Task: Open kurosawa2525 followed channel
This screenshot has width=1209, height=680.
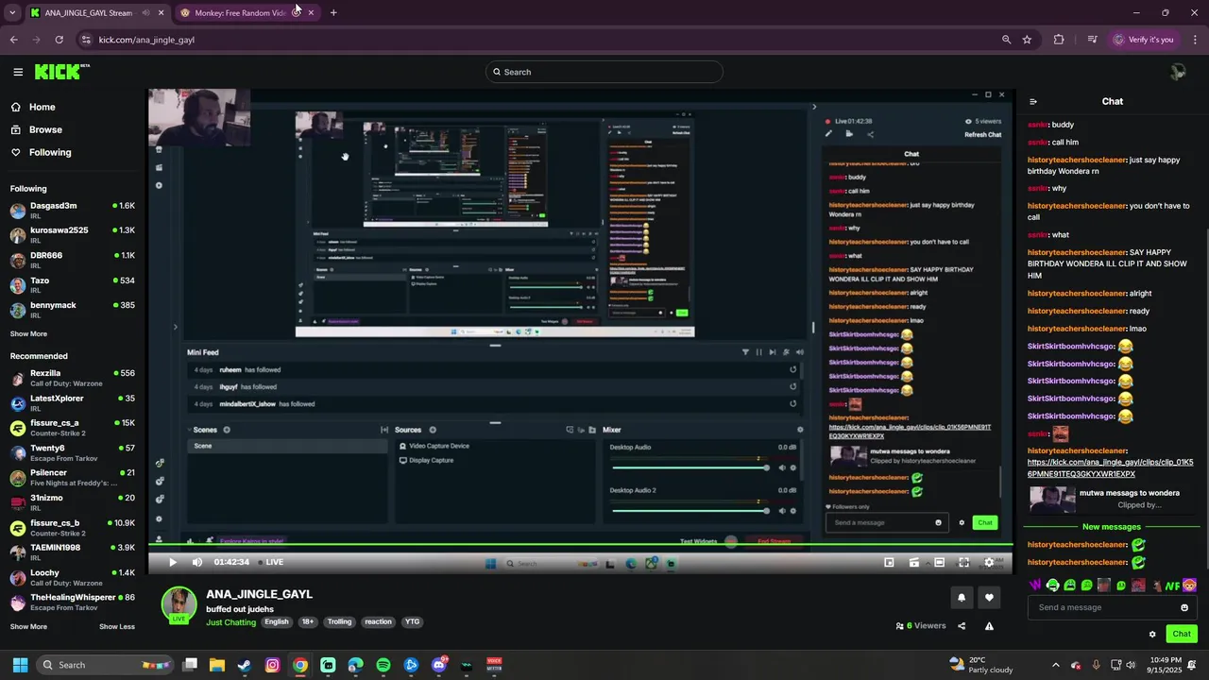Action: tap(73, 234)
